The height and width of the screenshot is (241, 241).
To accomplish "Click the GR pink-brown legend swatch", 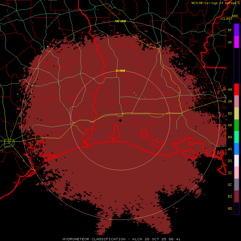I will 236,101.
